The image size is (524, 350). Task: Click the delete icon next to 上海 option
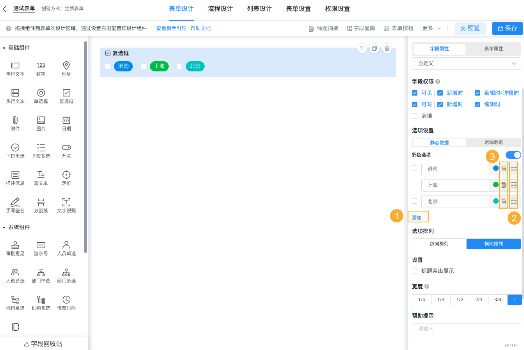click(503, 185)
